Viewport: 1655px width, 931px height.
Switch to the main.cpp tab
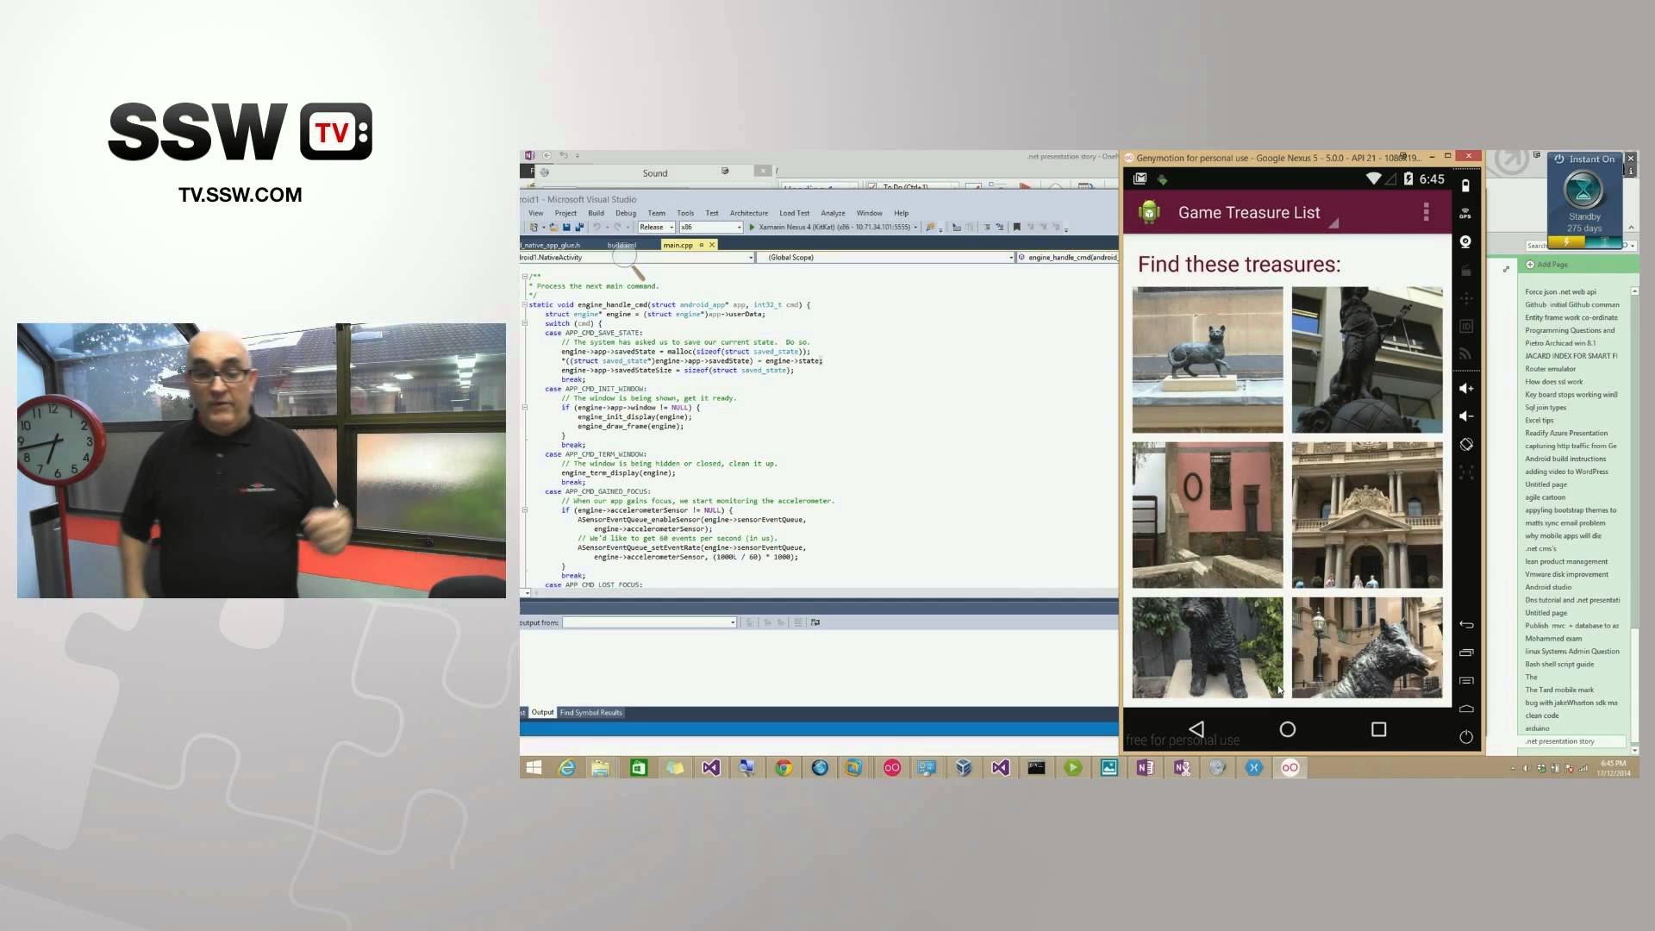coord(678,245)
